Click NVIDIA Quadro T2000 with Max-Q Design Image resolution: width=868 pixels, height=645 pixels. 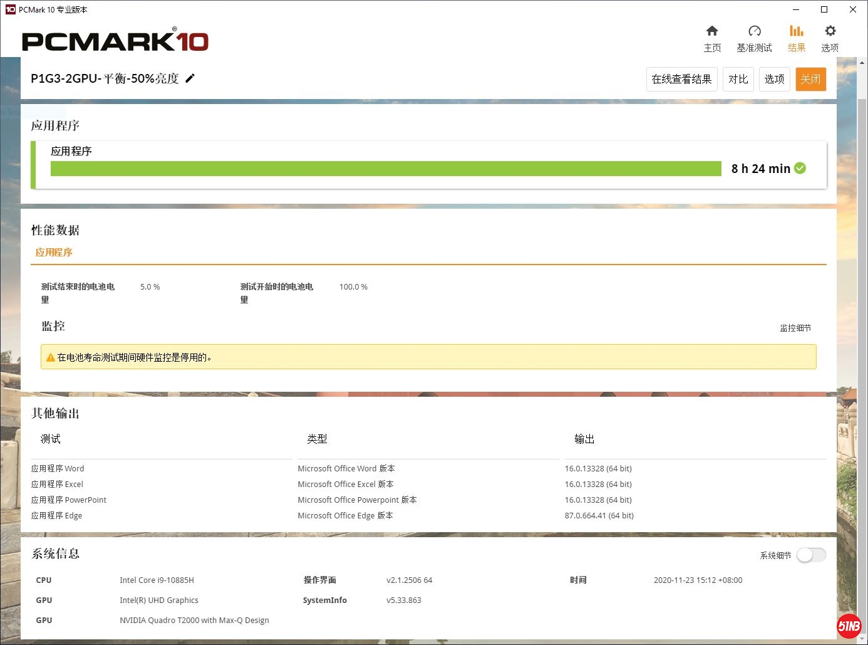[x=194, y=620]
